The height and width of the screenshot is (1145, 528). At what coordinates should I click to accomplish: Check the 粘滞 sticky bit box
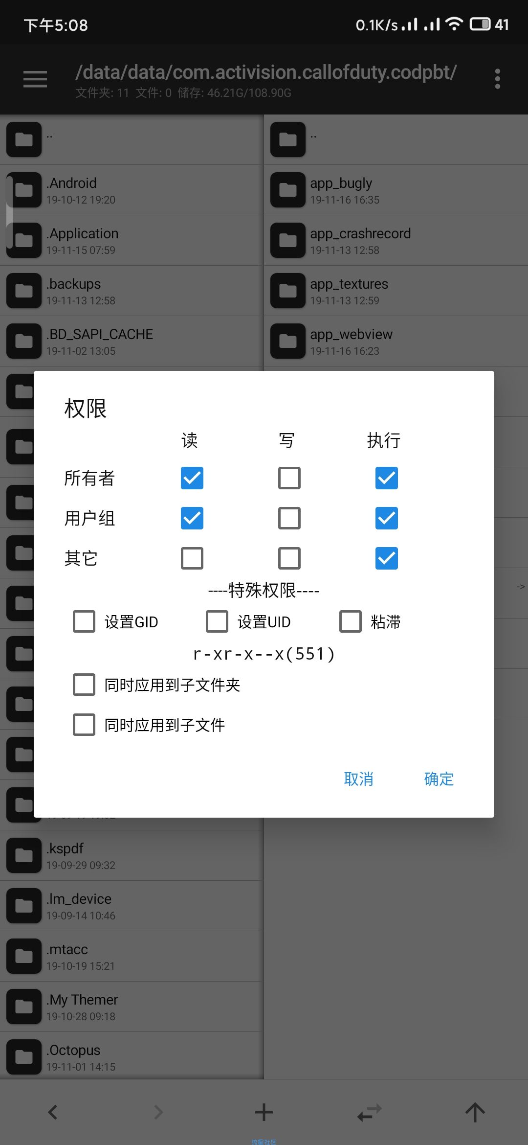(351, 621)
